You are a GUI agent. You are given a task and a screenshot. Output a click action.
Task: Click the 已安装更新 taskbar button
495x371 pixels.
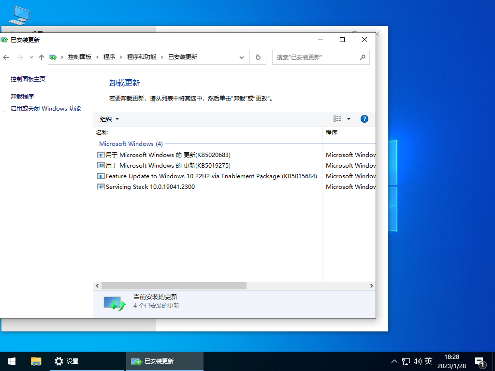(x=164, y=361)
